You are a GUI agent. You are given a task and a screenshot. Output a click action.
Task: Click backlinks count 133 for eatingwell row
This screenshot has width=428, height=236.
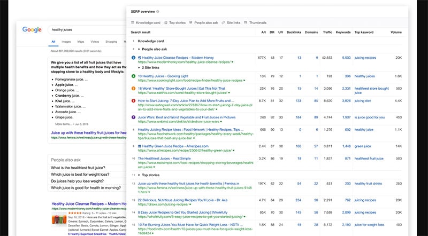[299, 101]
